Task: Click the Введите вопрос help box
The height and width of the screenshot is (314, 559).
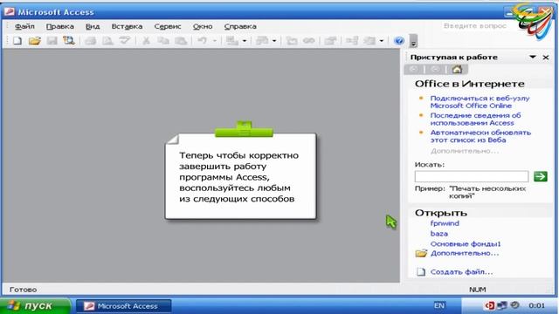Action: point(475,26)
